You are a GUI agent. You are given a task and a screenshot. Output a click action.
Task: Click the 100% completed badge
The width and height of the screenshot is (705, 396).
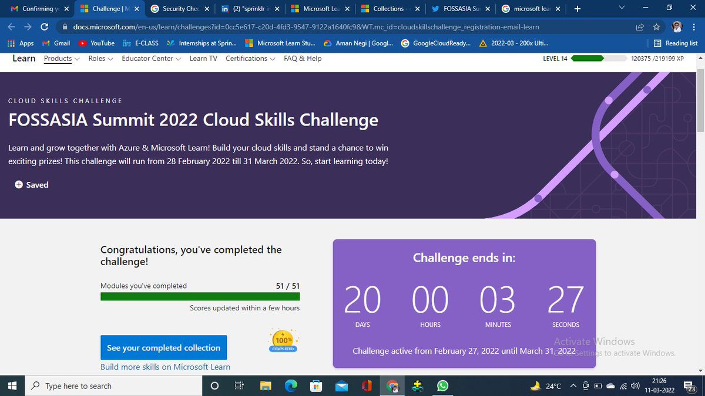(x=284, y=341)
